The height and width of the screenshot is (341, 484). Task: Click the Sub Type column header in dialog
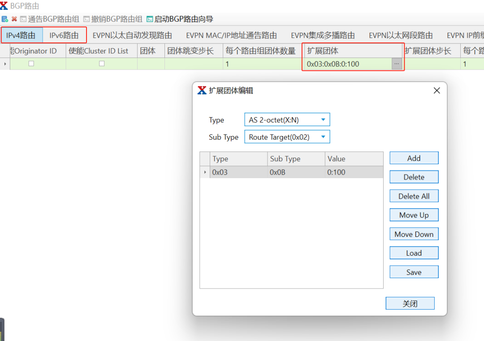point(296,158)
